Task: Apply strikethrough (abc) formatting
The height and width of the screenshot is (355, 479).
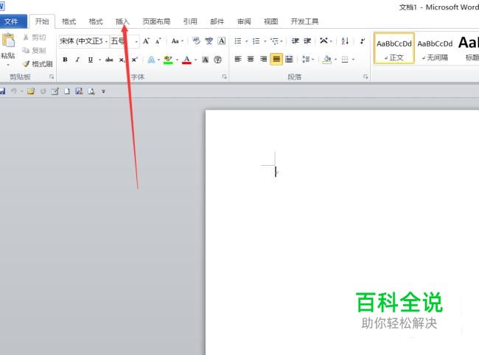Action: pyautogui.click(x=109, y=60)
